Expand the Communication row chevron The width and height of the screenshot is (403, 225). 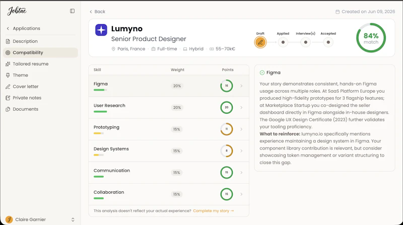click(241, 172)
